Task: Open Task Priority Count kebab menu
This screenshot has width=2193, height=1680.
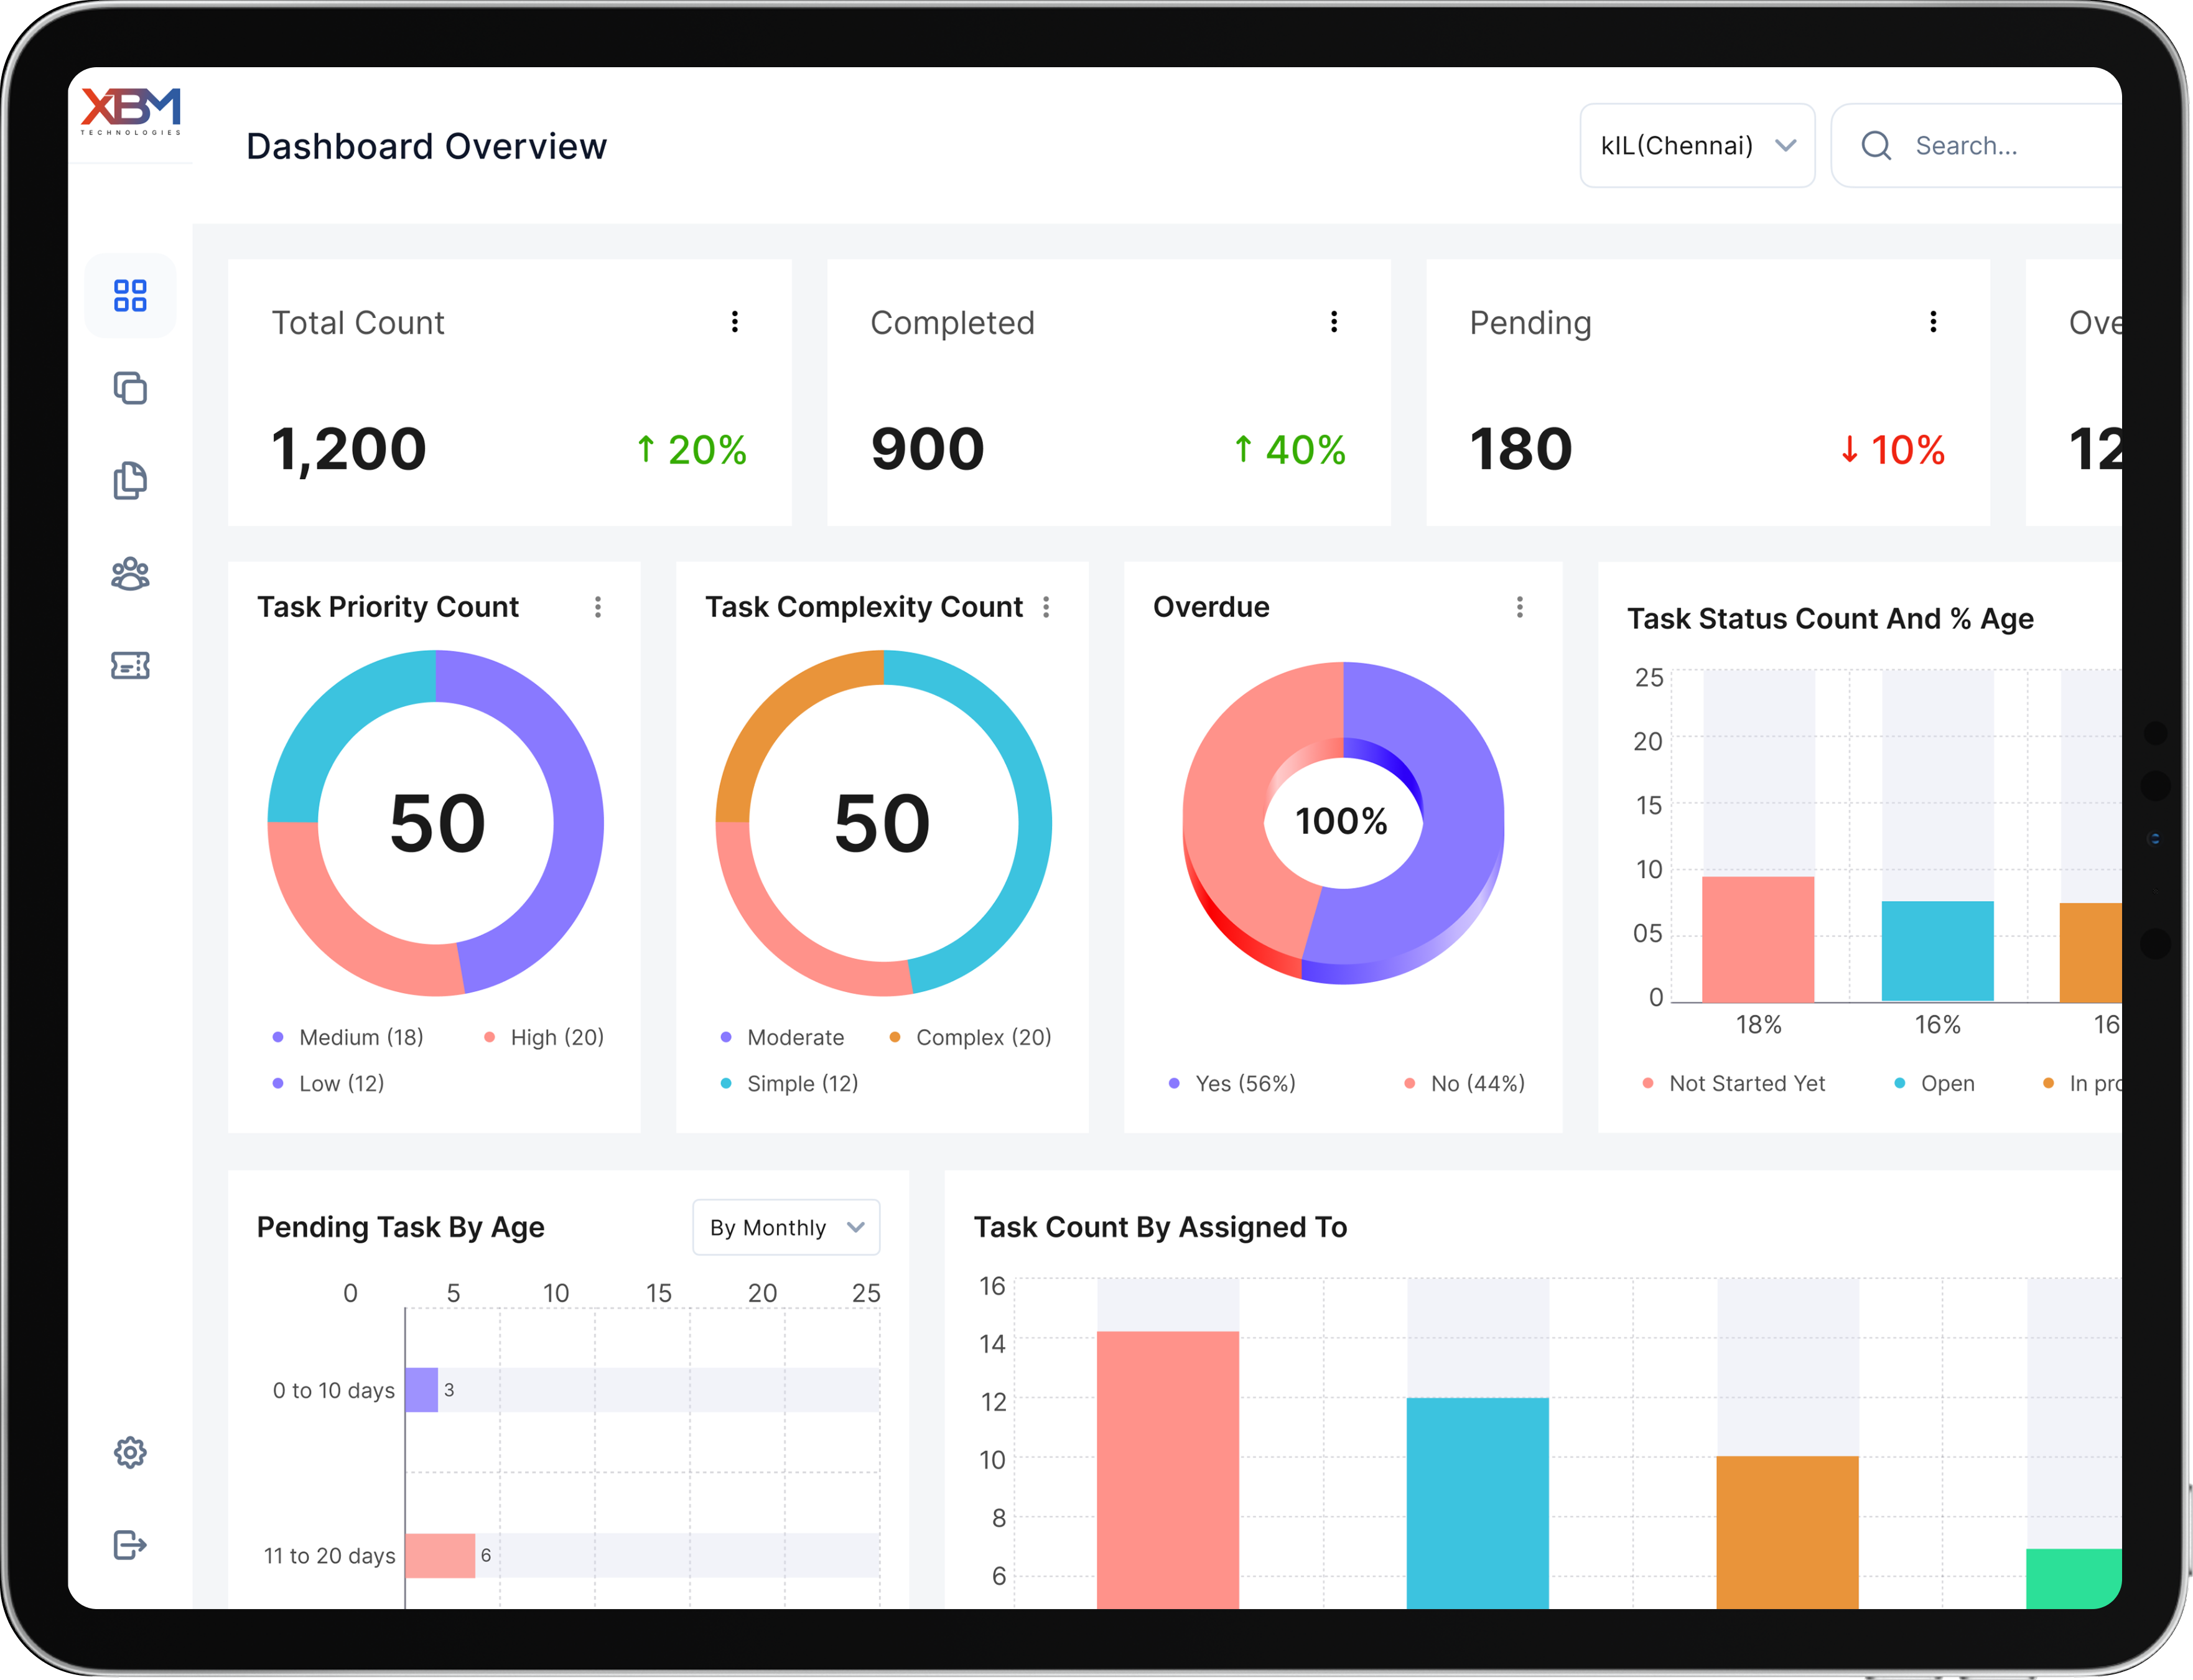Action: tap(598, 607)
